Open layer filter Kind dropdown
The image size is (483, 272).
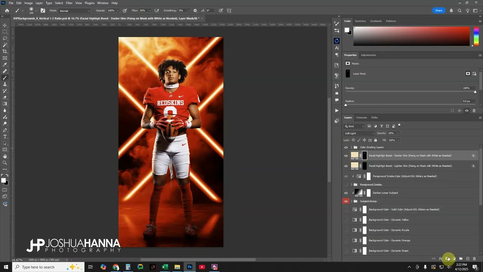(354, 126)
